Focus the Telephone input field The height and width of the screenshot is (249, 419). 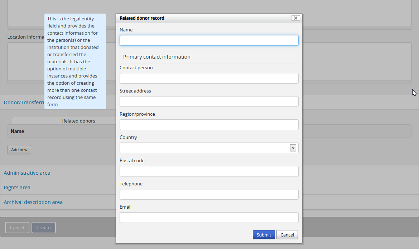tap(209, 194)
